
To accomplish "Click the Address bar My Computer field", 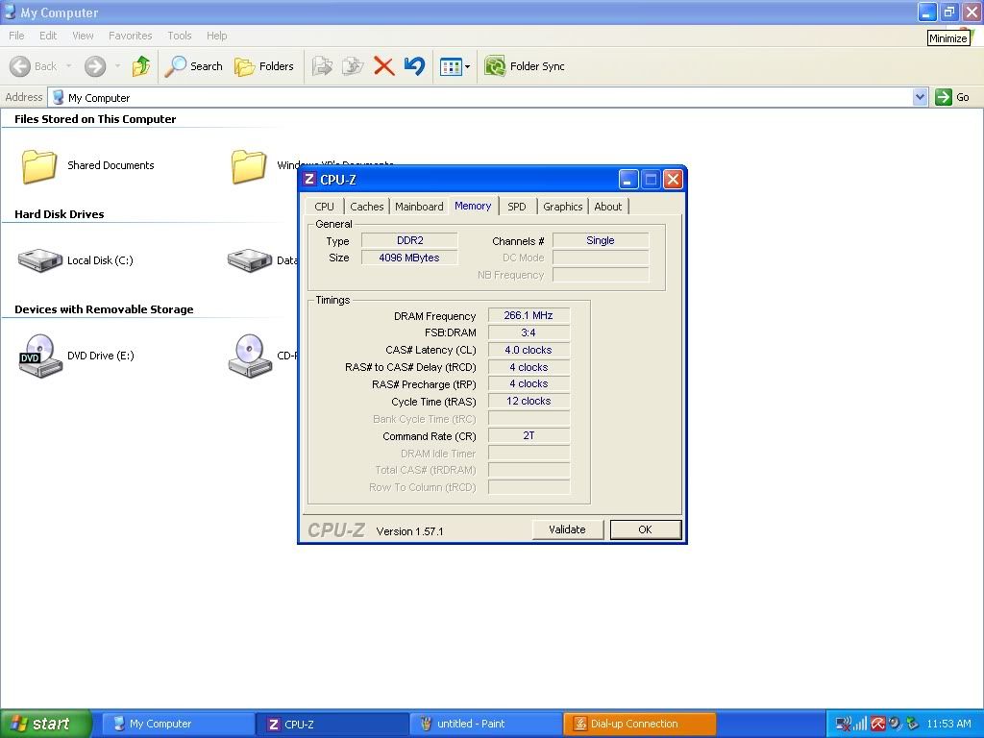I will [480, 97].
